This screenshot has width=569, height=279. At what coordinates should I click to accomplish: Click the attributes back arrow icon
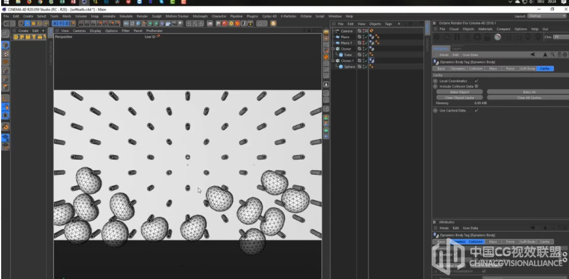533,55
